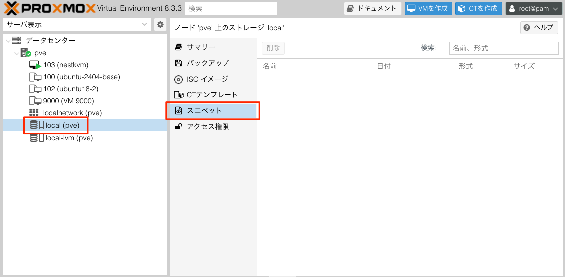Open the ドキュメント button
The image size is (565, 277).
(372, 8)
